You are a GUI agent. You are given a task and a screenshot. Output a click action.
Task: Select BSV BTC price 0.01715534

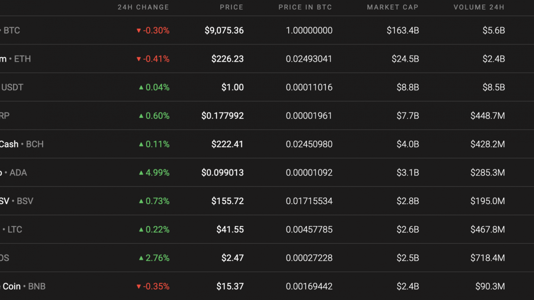coord(309,201)
